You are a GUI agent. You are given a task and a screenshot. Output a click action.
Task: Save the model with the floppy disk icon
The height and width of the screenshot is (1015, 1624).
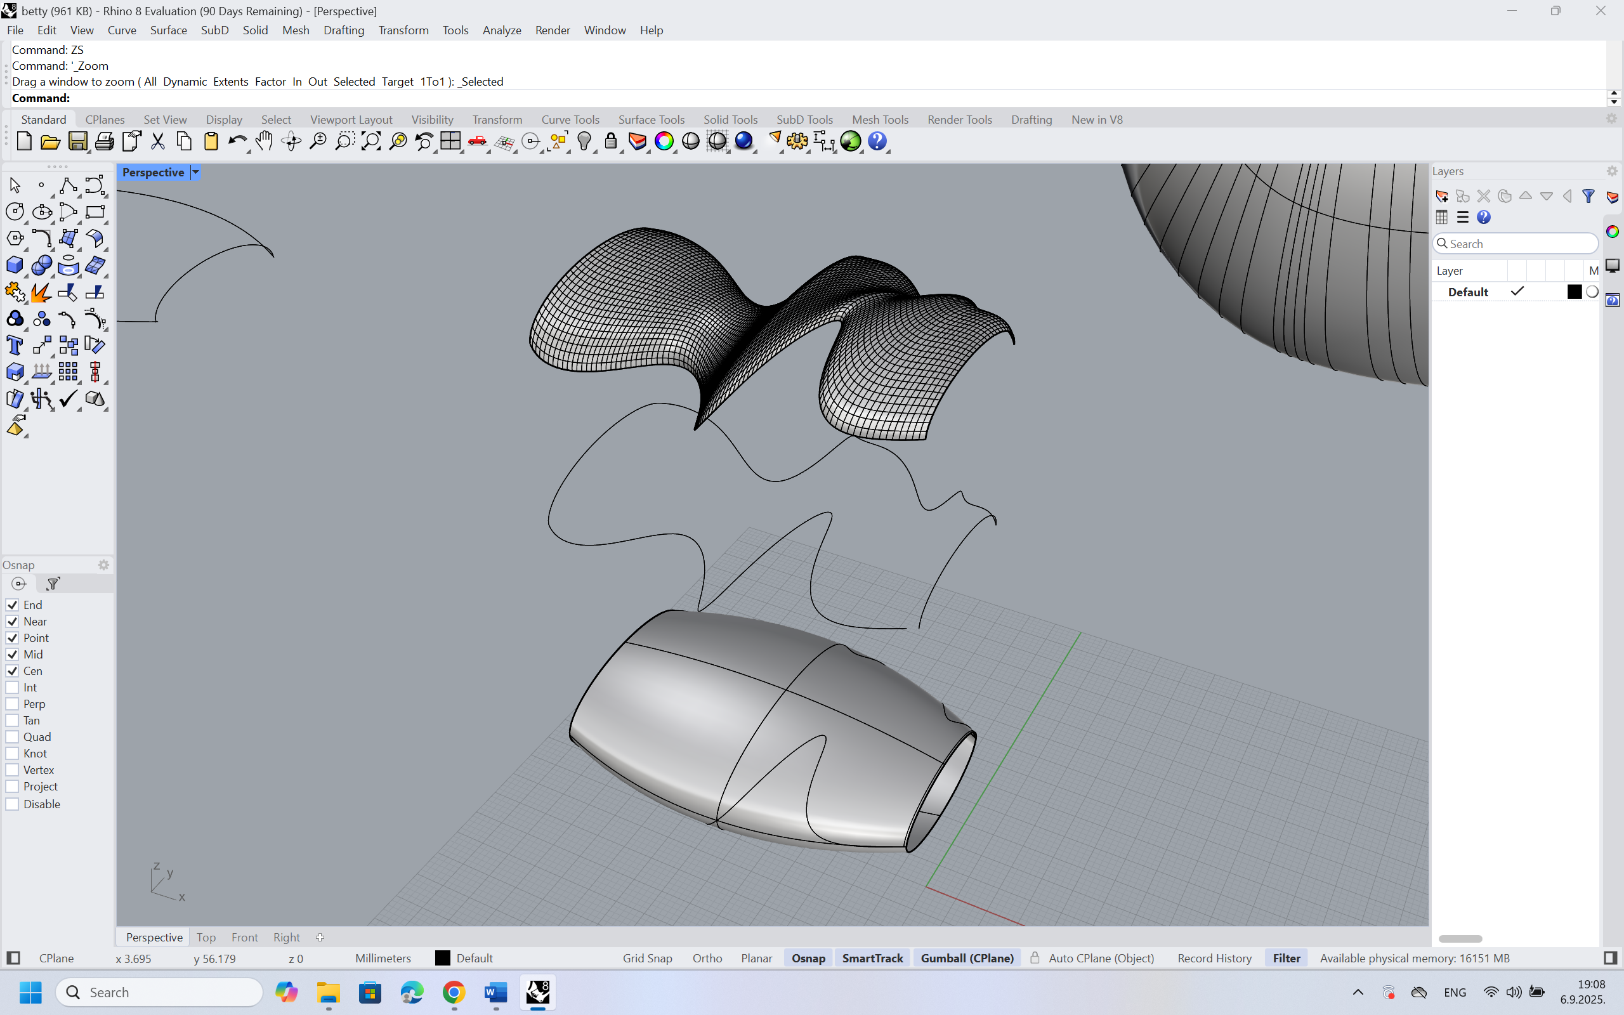coord(78,141)
